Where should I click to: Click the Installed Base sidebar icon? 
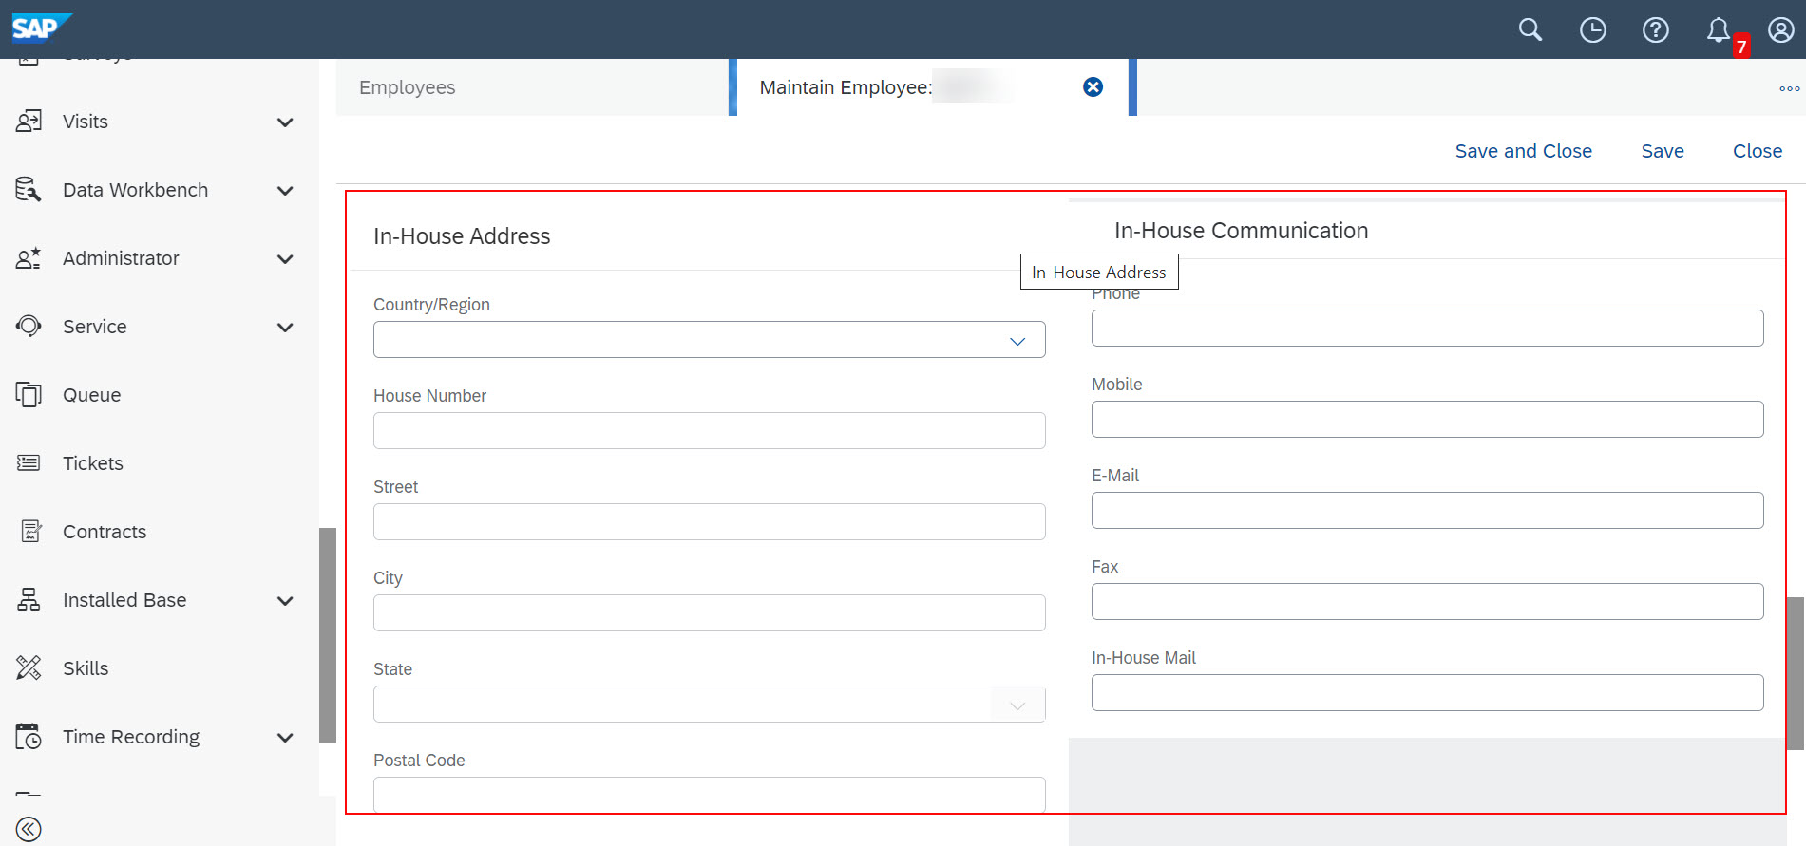29,600
